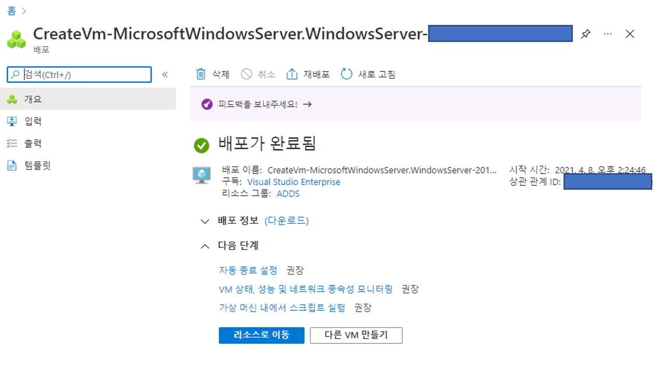Click the 재배포 redeploy toolbar button
659x365 pixels.
308,74
